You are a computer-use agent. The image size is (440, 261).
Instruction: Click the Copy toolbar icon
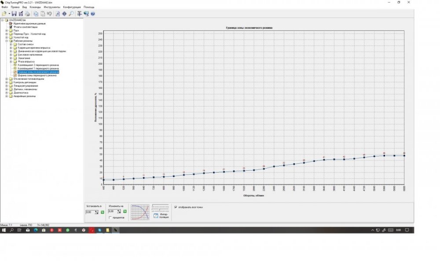click(36, 14)
